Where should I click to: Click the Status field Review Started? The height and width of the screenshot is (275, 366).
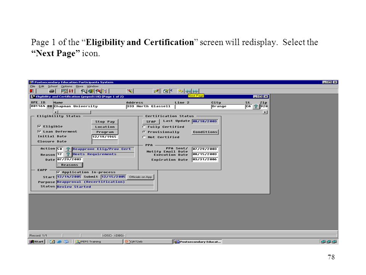(105, 187)
